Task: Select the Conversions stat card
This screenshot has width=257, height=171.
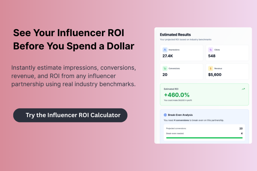Action: [181, 71]
